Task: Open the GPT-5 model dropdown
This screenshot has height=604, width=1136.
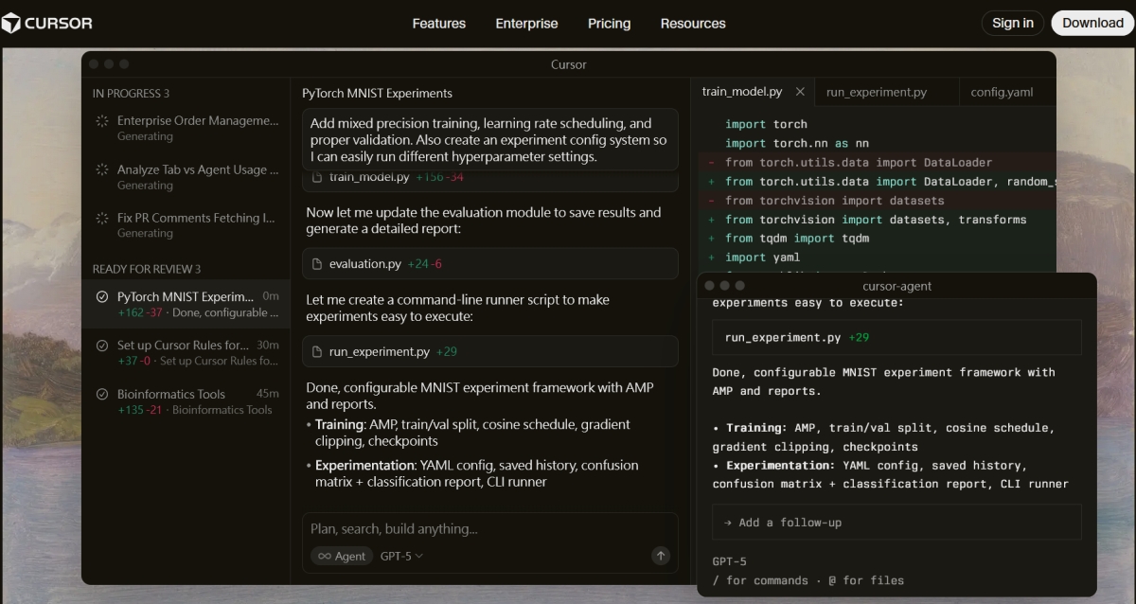Action: (401, 556)
